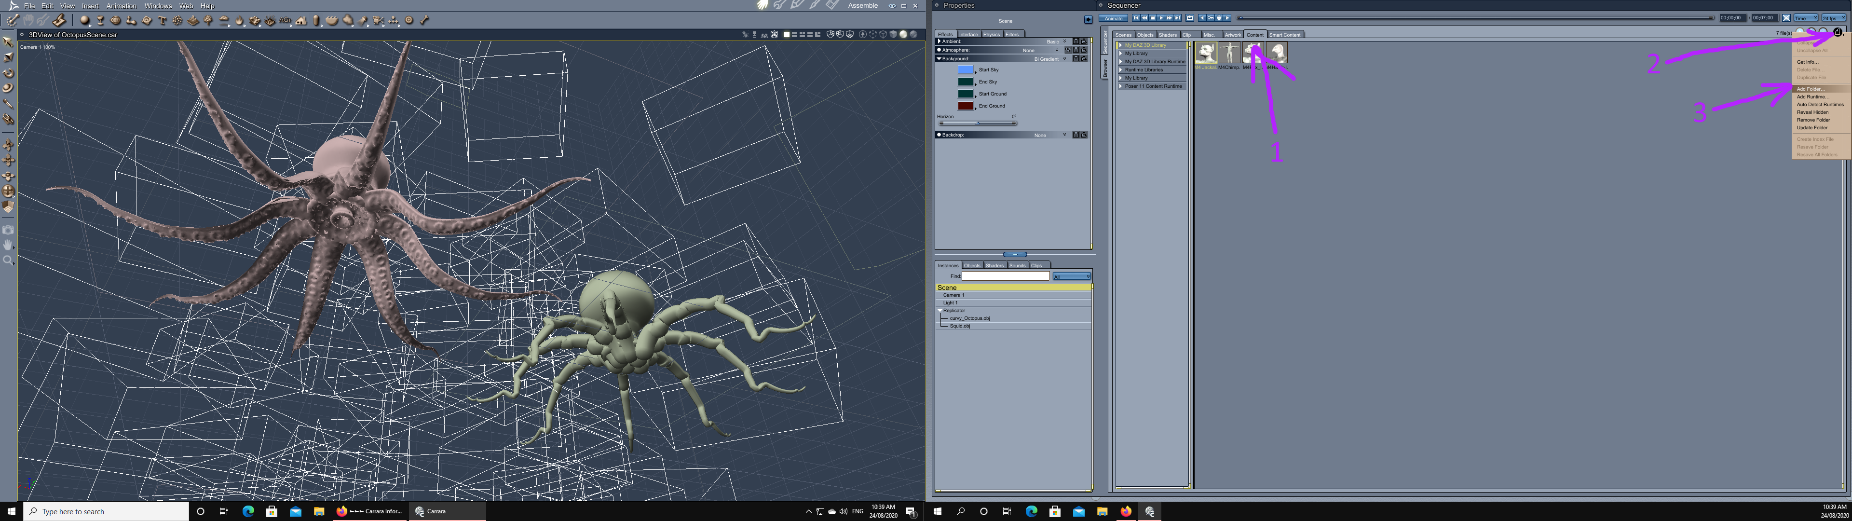Select the camera icon in top toolbar
The width and height of the screenshot is (1852, 521).
click(378, 20)
